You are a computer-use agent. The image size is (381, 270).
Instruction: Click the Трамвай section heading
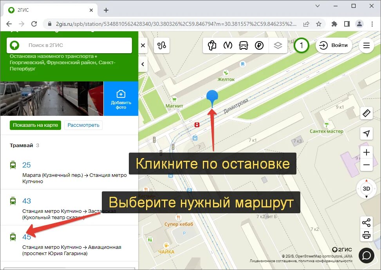[22, 146]
